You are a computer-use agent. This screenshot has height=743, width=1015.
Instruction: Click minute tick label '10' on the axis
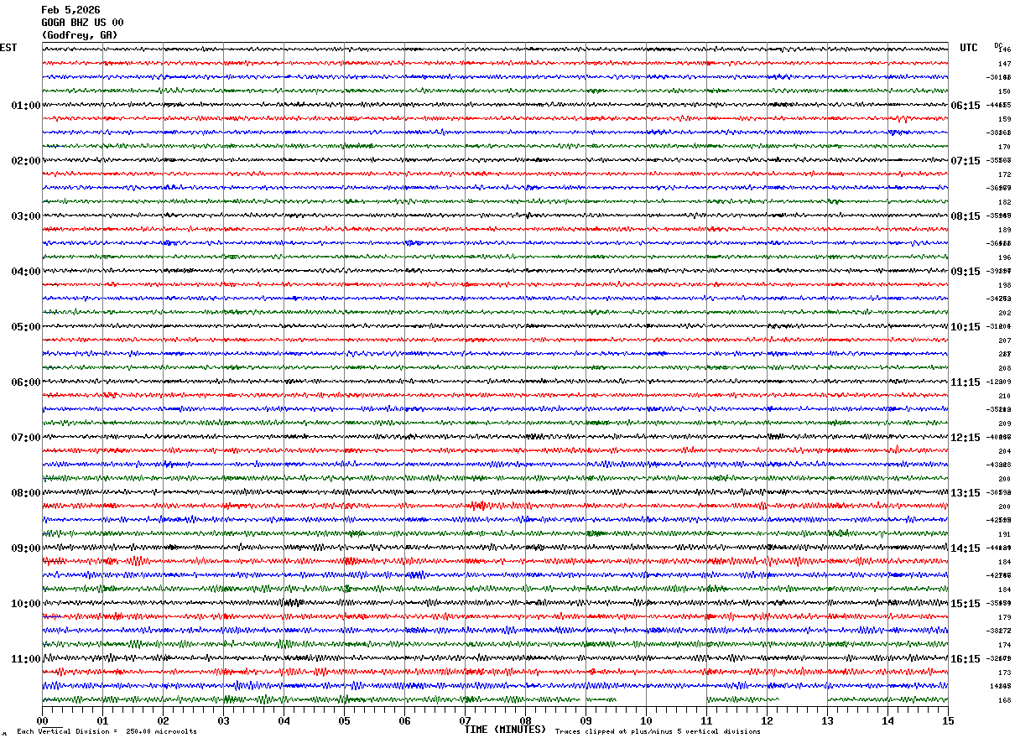click(x=647, y=720)
